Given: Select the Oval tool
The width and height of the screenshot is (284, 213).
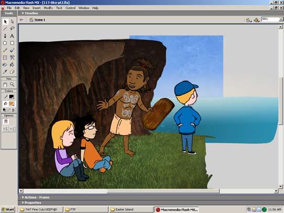Looking at the screenshot, I should 5,43.
